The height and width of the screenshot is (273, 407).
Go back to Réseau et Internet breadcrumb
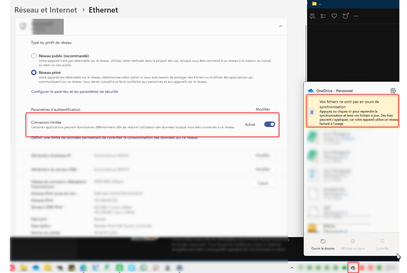tap(46, 10)
